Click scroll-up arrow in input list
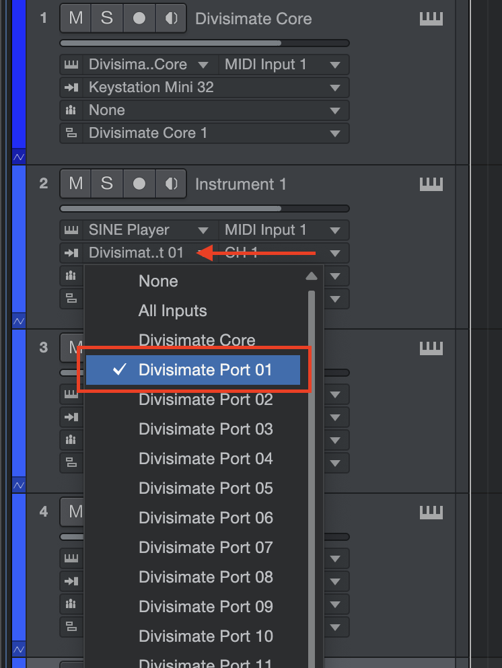The image size is (502, 668). 312,276
